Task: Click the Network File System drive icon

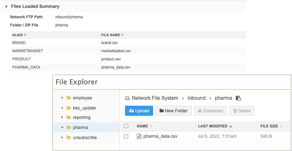Action: (128, 98)
